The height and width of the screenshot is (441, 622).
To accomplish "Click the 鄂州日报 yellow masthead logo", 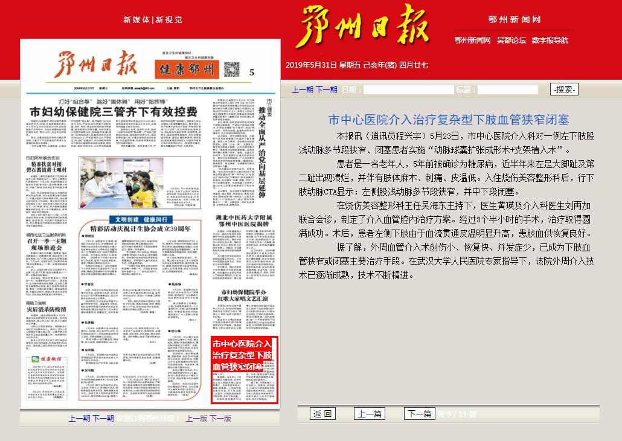I will (x=362, y=26).
